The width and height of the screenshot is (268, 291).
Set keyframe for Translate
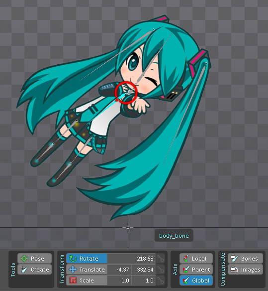[161, 270]
